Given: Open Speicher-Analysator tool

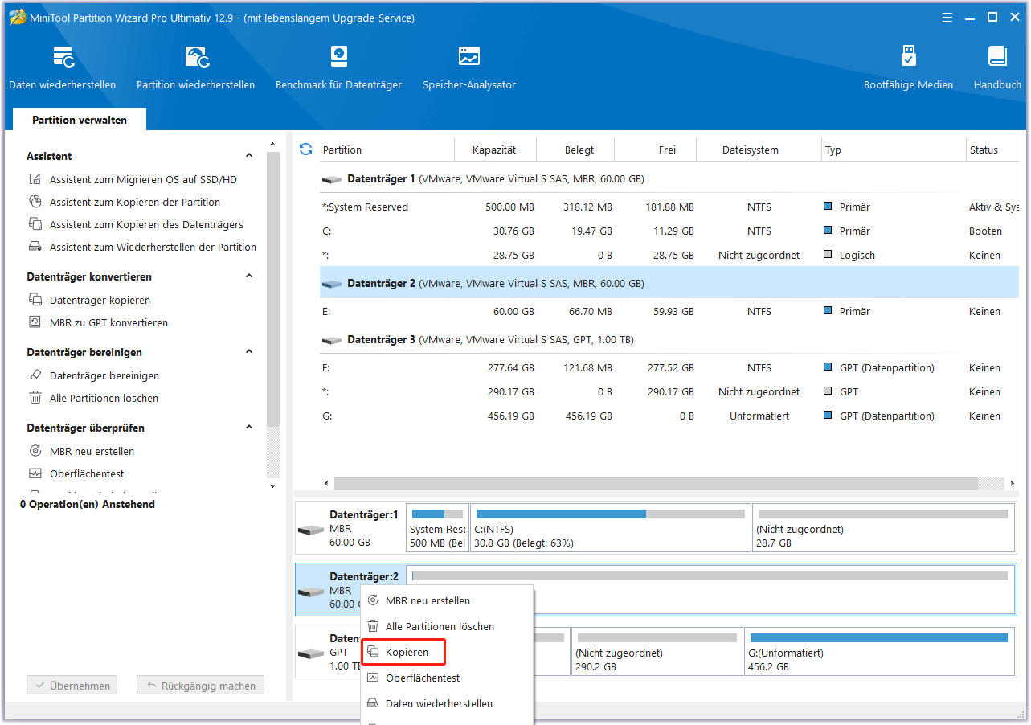Looking at the screenshot, I should point(469,68).
